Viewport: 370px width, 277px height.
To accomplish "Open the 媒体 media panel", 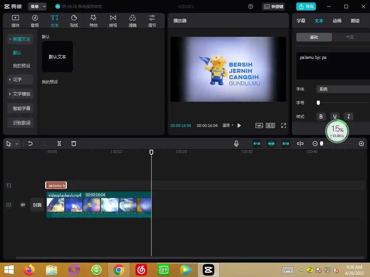I will point(15,21).
